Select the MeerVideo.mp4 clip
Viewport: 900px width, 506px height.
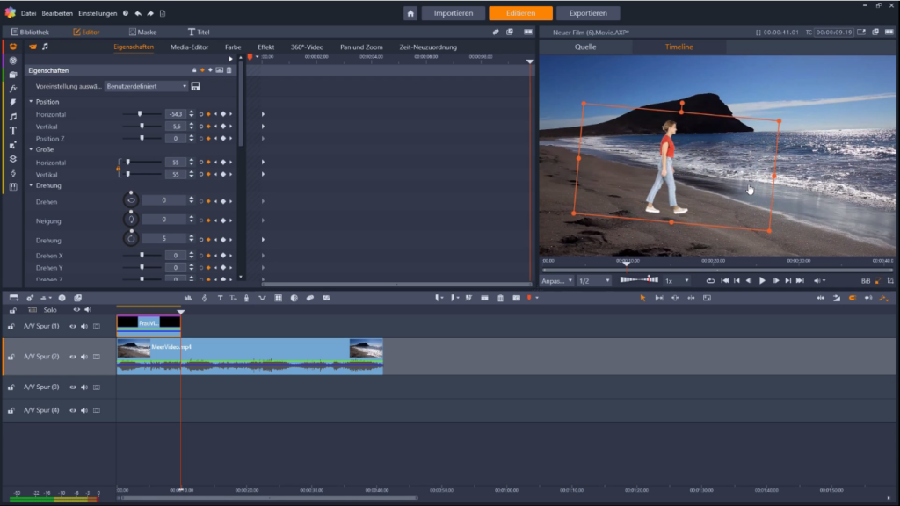point(250,356)
